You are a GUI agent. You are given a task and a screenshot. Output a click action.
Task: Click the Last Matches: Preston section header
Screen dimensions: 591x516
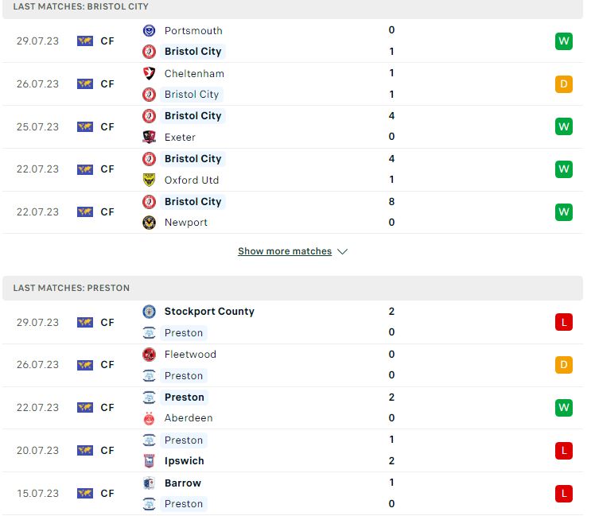(293, 288)
